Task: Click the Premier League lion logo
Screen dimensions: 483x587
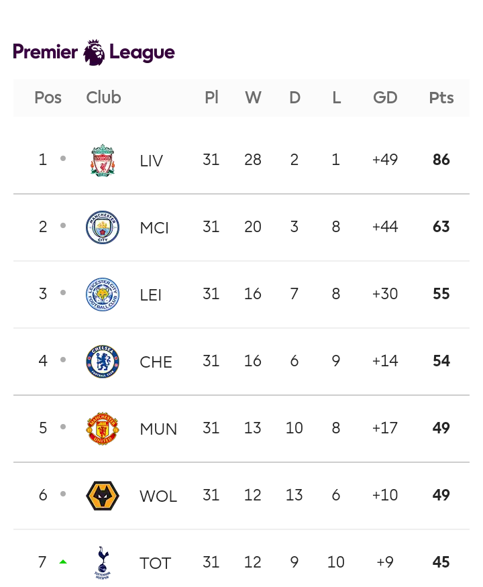Action: (94, 52)
